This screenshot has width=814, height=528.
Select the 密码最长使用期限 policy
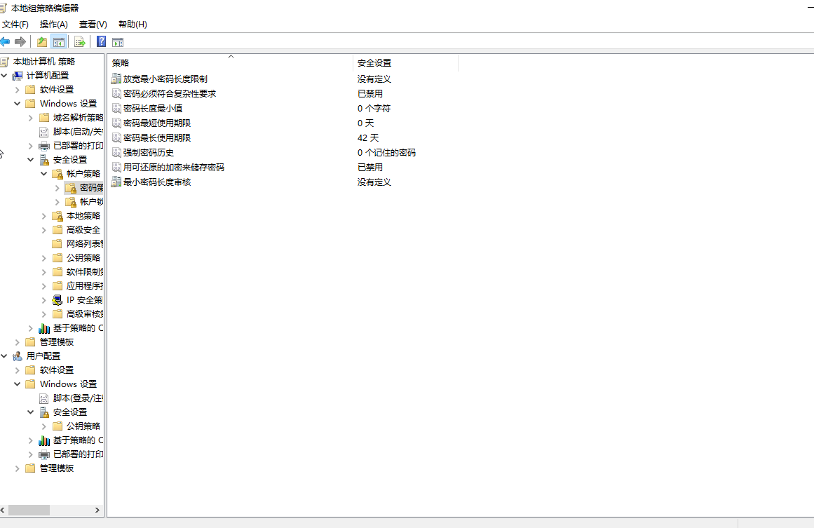pos(157,138)
